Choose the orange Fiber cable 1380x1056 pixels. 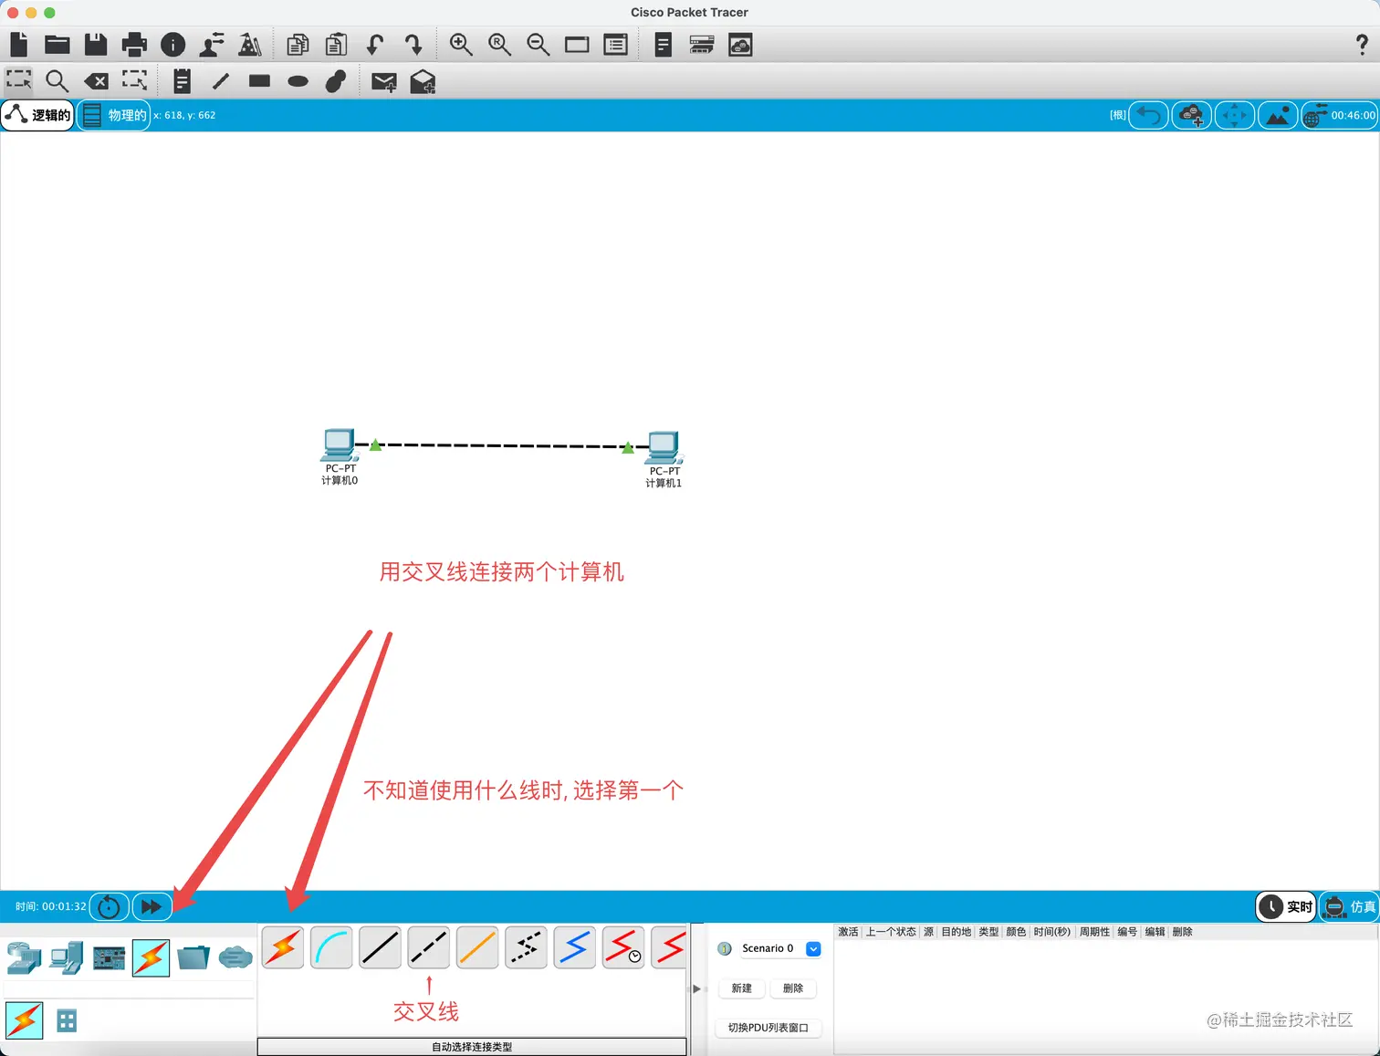click(477, 947)
